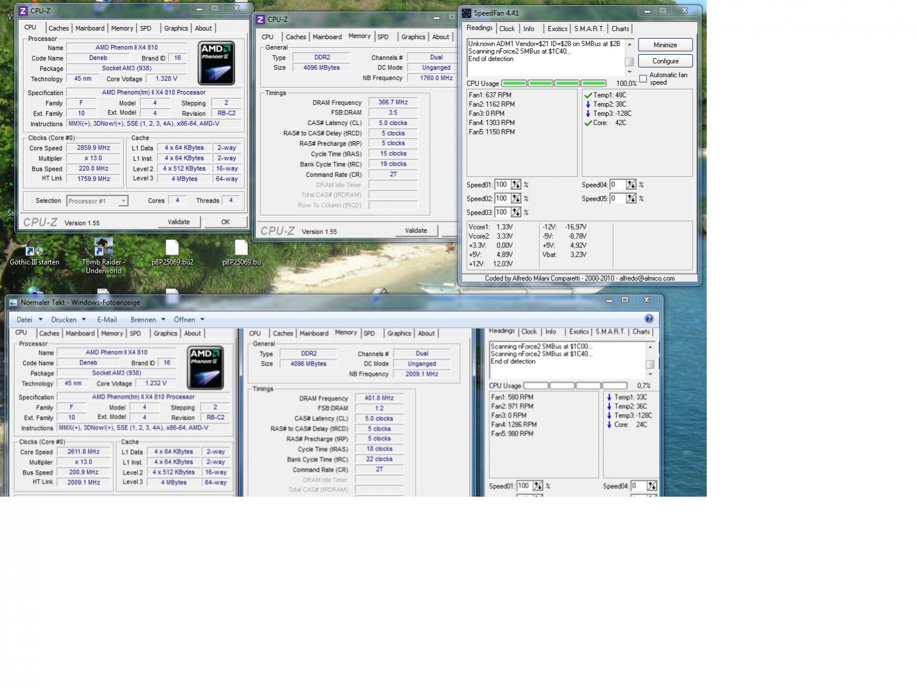The height and width of the screenshot is (688, 917).
Task: Adjust the Speed02 spinner arrows in SpeedFan
Action: [516, 198]
